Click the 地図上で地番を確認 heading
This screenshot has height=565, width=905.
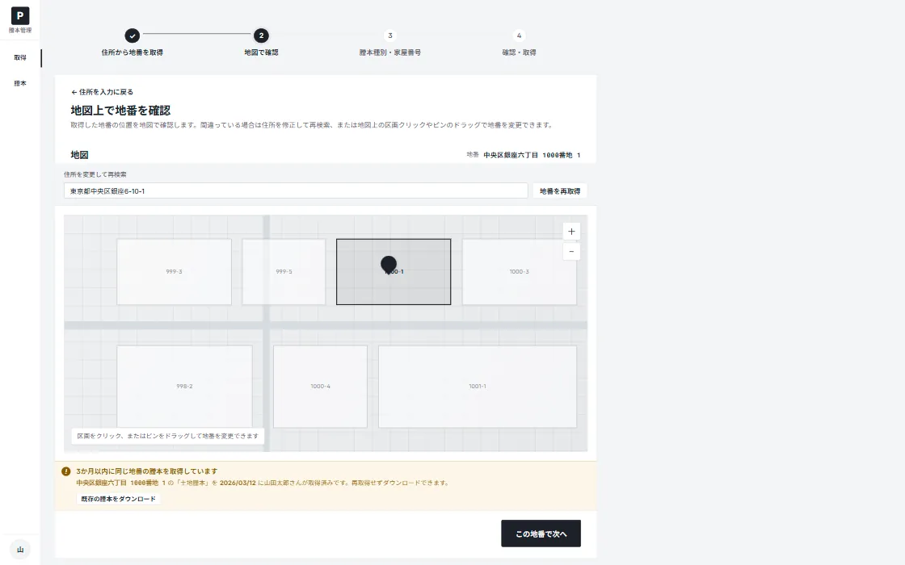pyautogui.click(x=120, y=110)
